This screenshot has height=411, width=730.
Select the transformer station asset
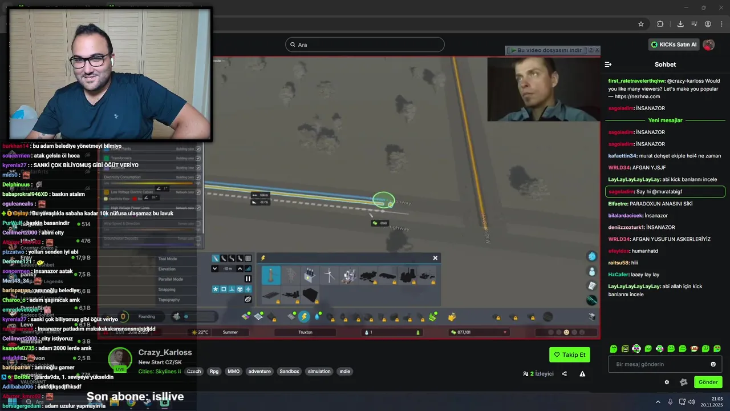click(310, 276)
